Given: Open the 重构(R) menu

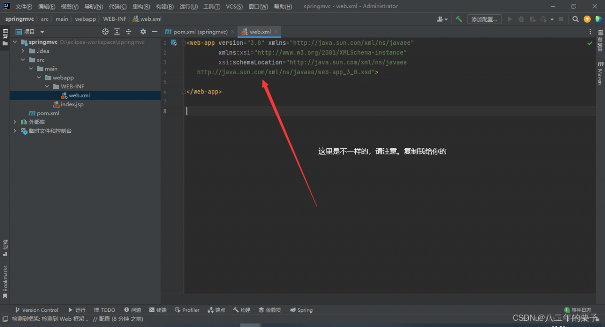Looking at the screenshot, I should pos(141,7).
